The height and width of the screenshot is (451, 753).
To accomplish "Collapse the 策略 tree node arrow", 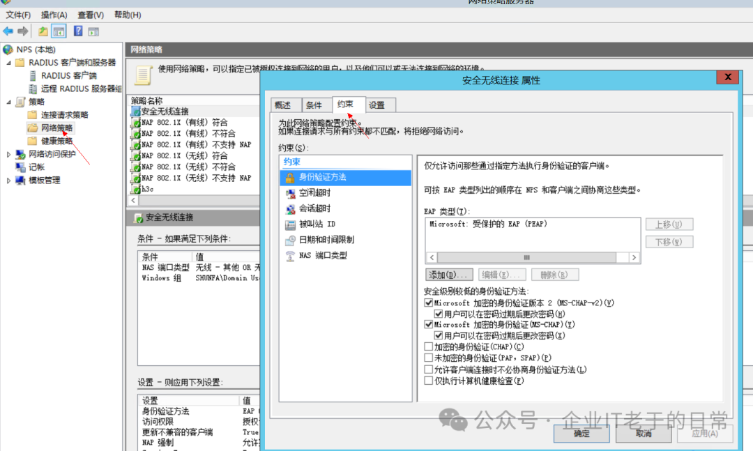I will tap(8, 102).
